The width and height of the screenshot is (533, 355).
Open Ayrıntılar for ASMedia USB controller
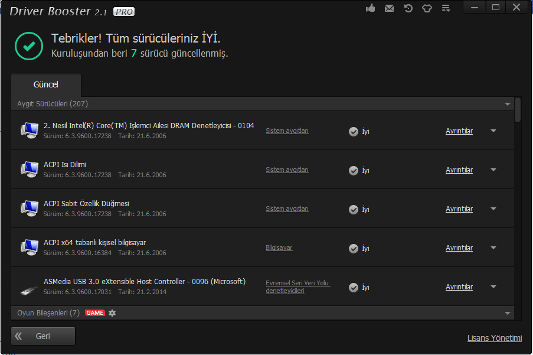click(459, 287)
